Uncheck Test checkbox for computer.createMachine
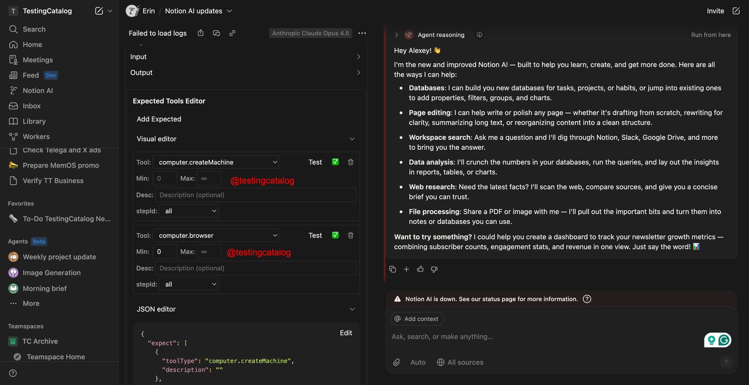Screen dimensions: 749x385 click(335, 162)
